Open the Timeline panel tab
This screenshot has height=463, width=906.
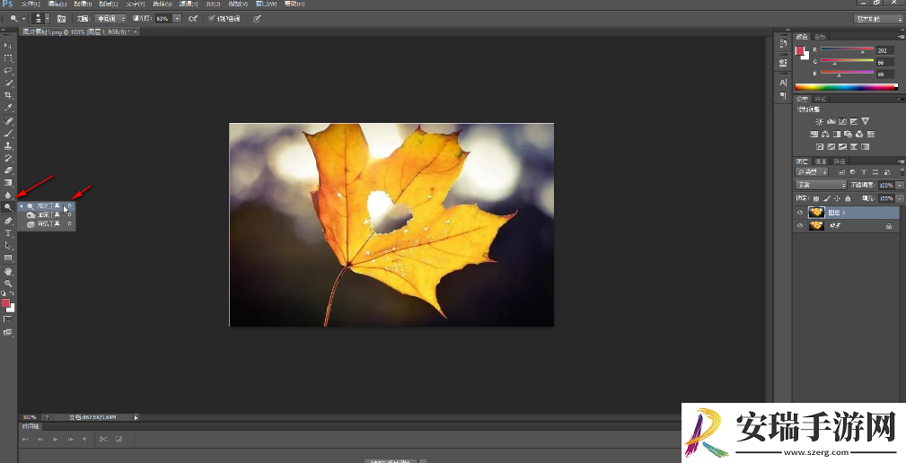(31, 426)
